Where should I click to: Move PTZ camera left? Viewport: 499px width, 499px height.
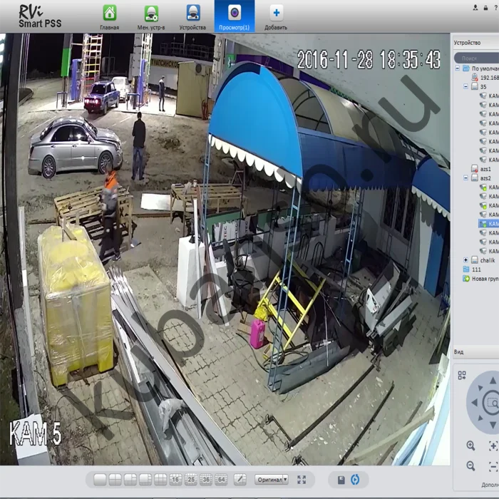tap(475, 403)
